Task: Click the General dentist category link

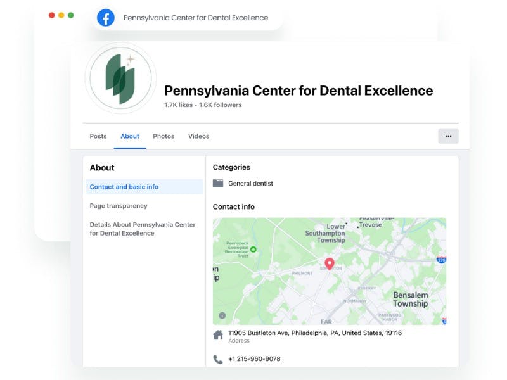Action: pos(250,183)
